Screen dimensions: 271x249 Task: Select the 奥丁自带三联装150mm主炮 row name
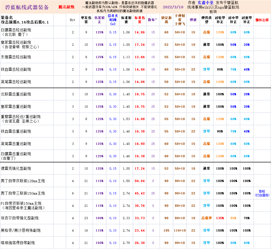coord(23,193)
